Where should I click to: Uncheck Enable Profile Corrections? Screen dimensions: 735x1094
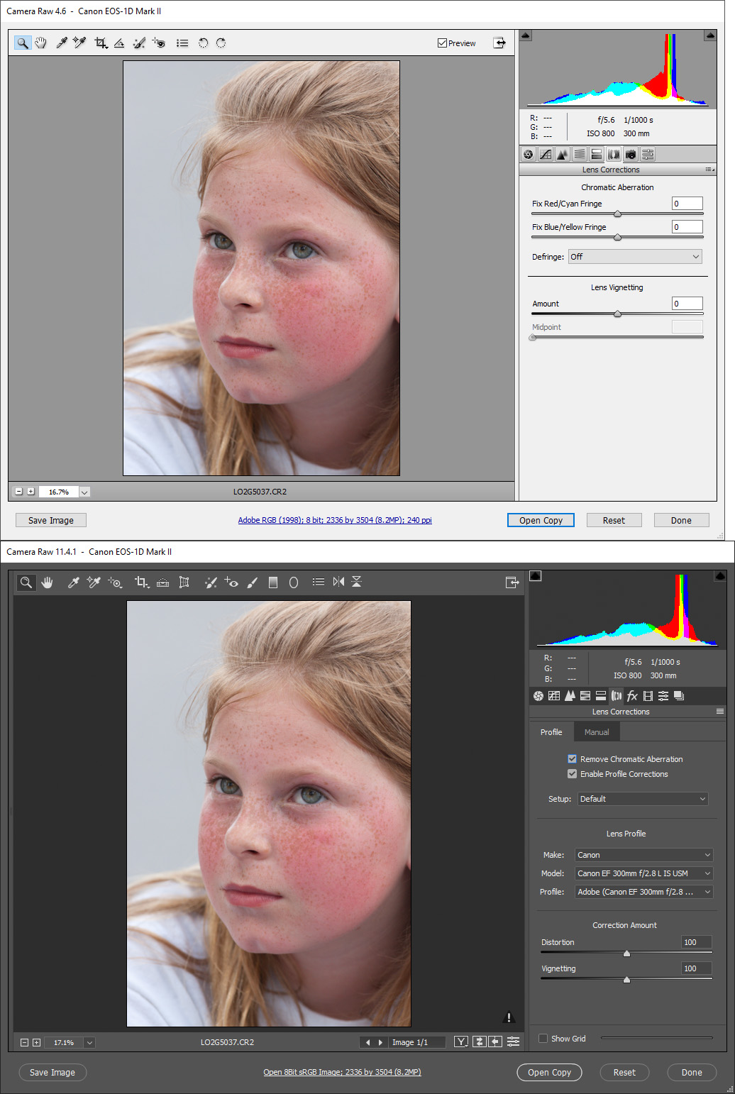tap(573, 773)
